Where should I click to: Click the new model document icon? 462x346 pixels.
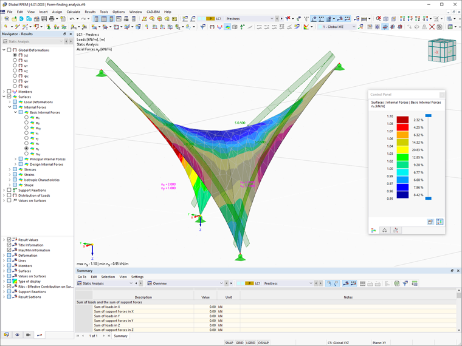coord(7,19)
